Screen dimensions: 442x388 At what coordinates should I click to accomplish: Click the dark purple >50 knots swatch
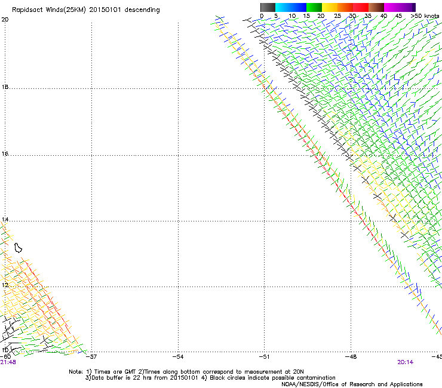[x=413, y=7]
